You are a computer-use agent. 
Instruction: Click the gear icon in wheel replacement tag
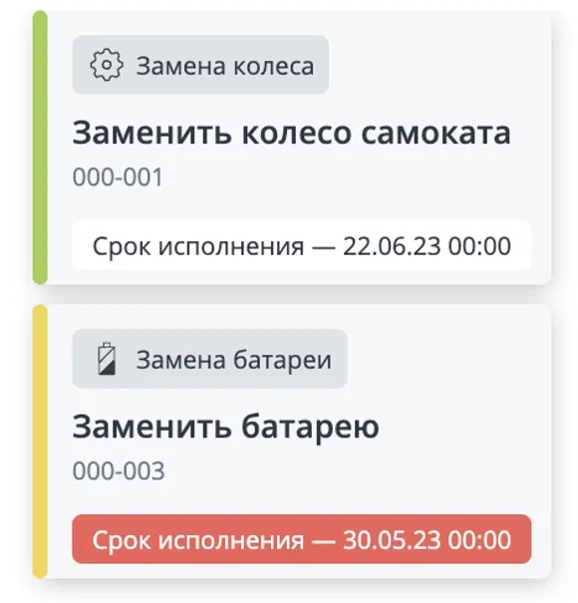[107, 65]
